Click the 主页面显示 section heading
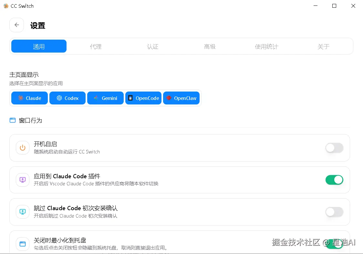363x254 pixels. (x=24, y=75)
